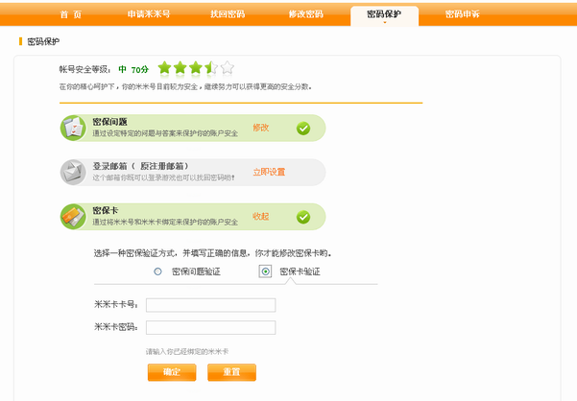Collapse 密保卡 section via 收起 link

260,216
